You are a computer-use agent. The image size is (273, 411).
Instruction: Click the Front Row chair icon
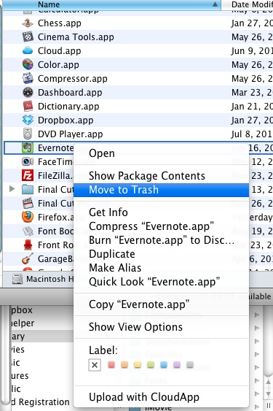pyautogui.click(x=28, y=245)
